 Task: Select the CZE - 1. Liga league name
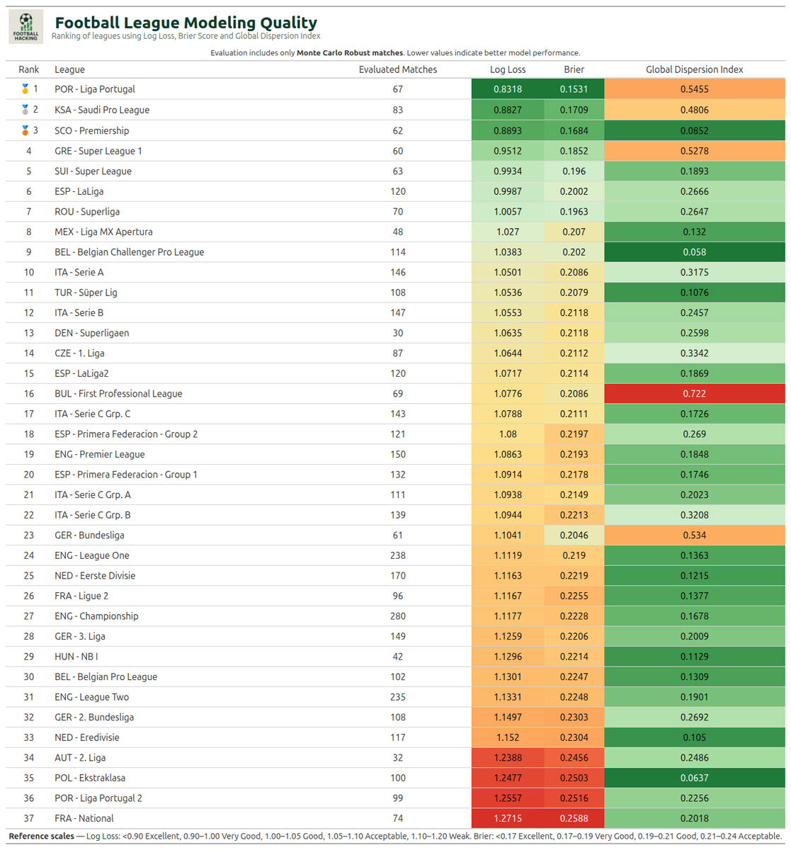79,353
